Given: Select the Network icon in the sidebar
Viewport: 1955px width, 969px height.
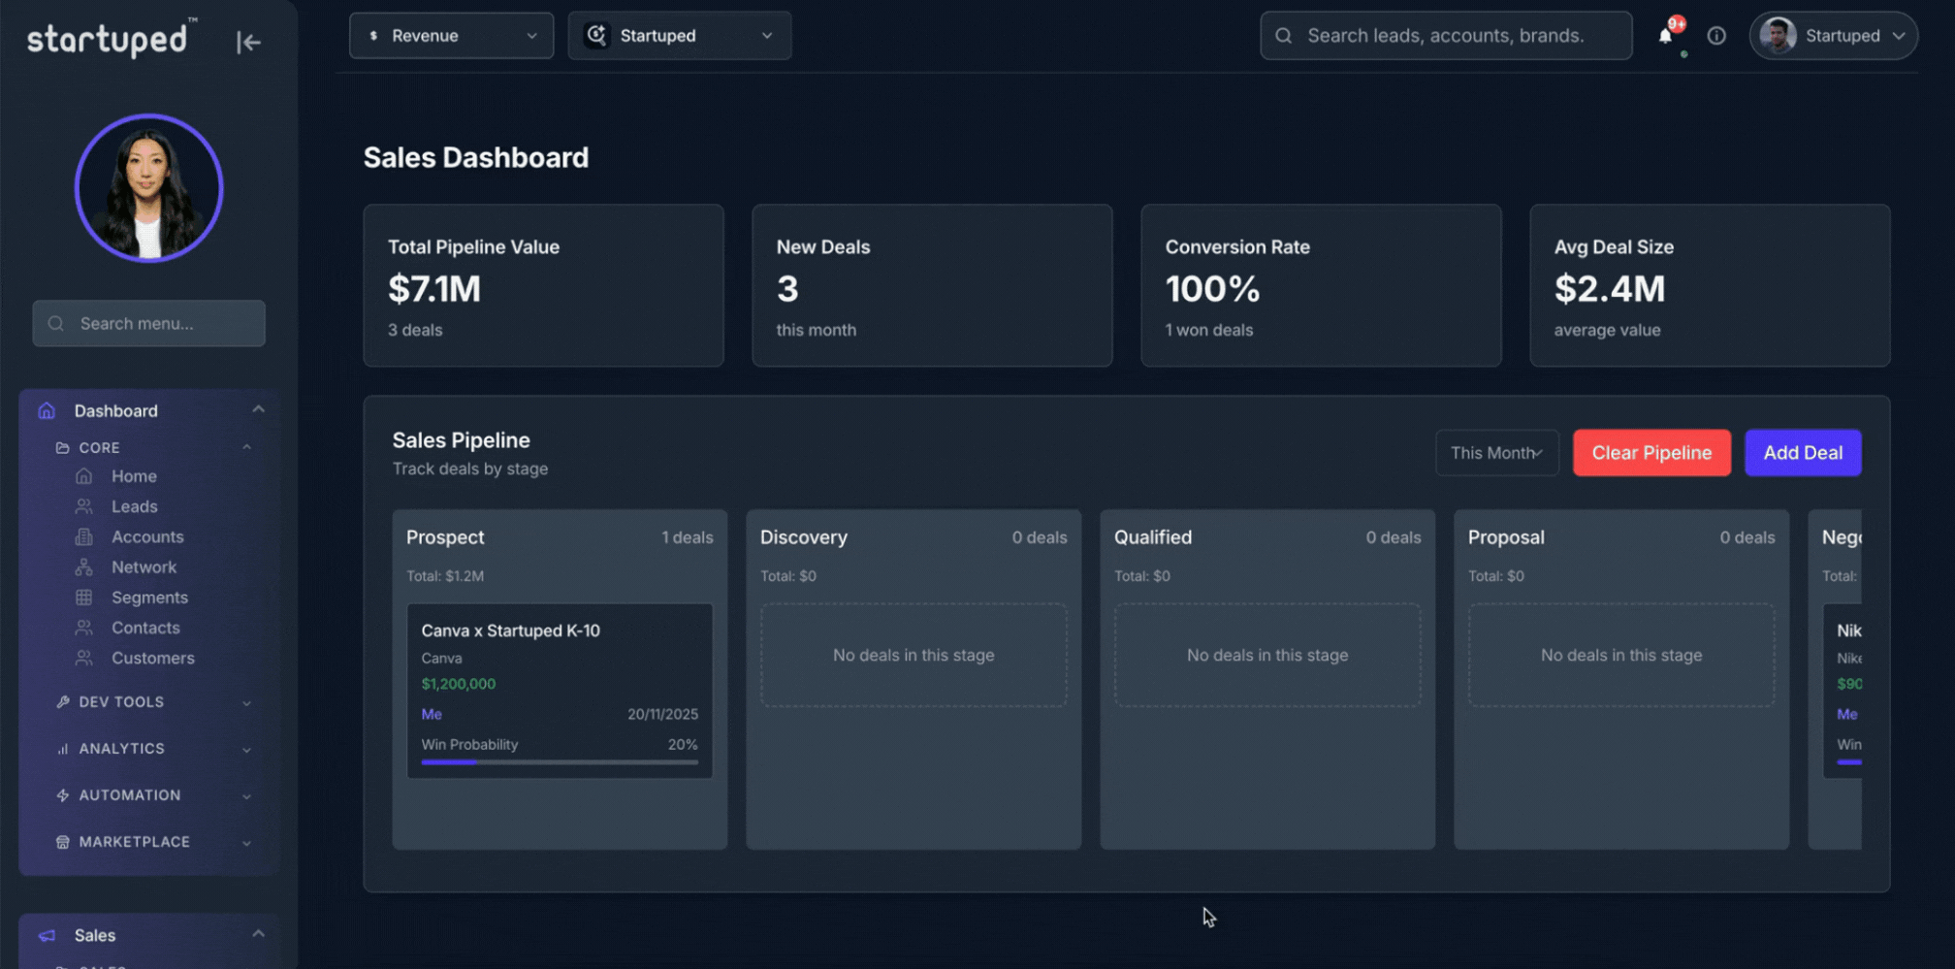Looking at the screenshot, I should tap(85, 566).
